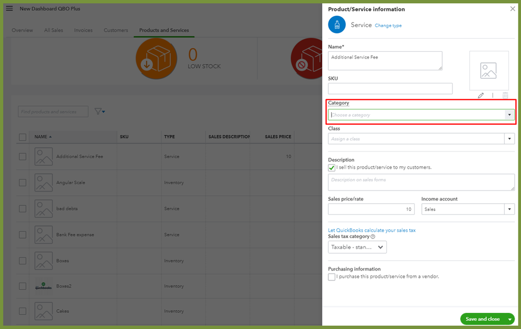This screenshot has width=521, height=329.
Task: Check the bad debts row checkbox
Action: point(22,208)
